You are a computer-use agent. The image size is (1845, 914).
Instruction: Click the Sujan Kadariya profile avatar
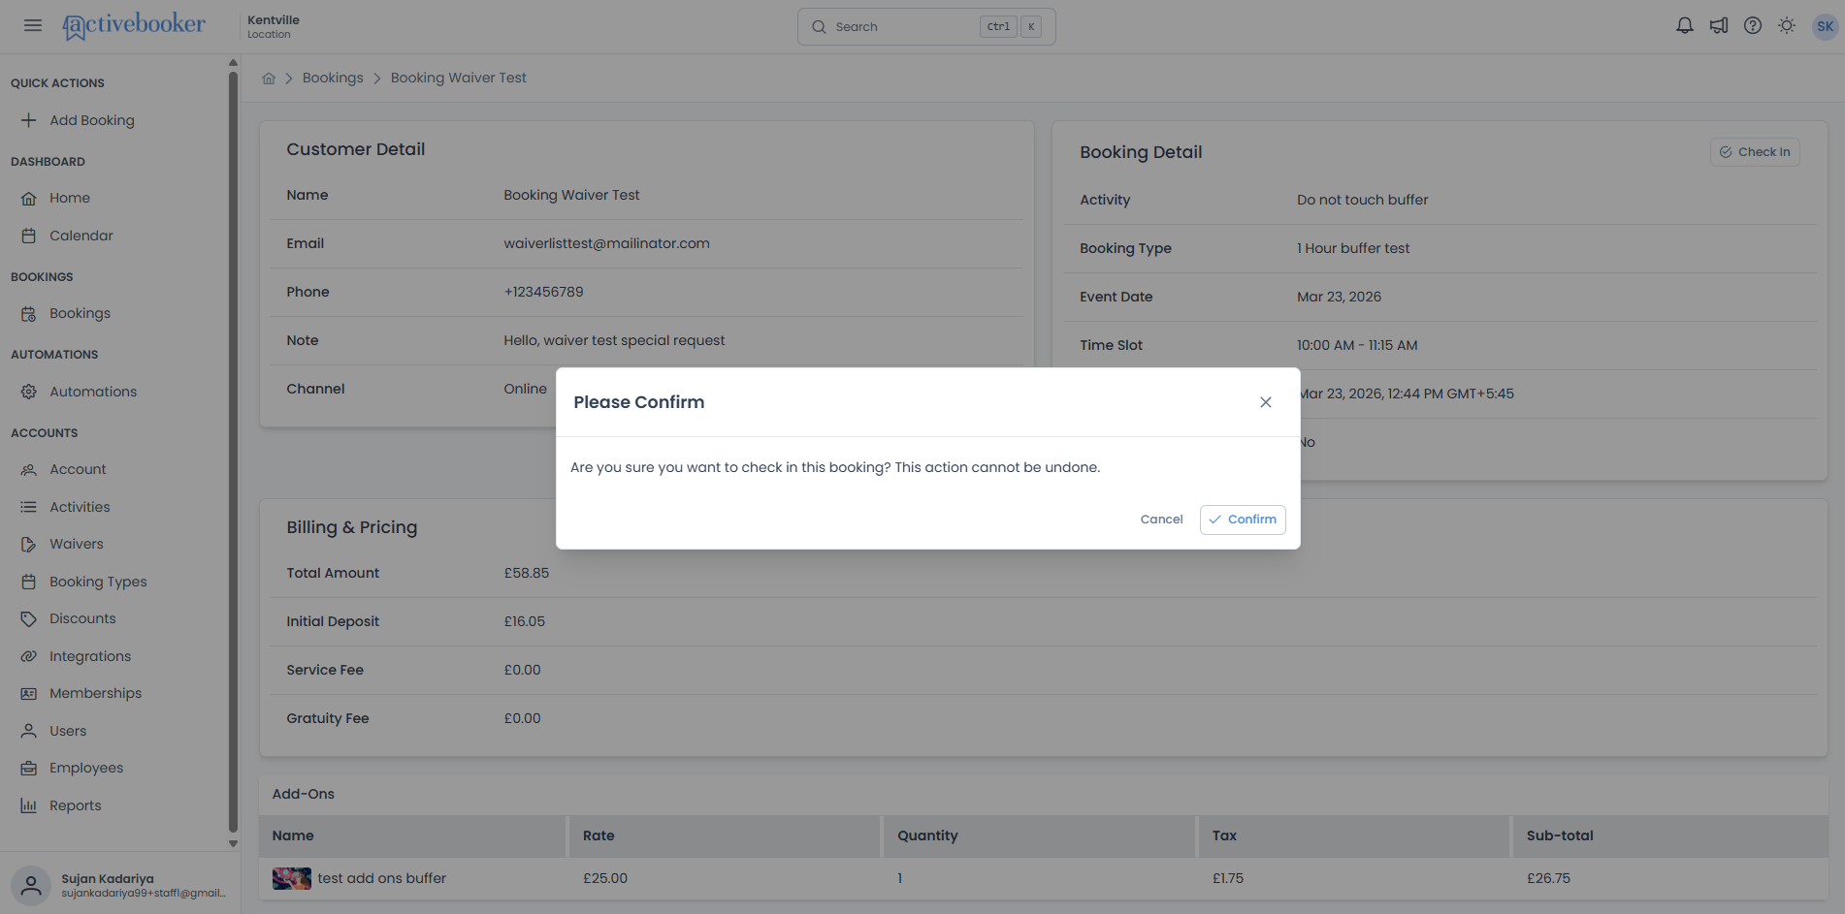(x=31, y=885)
